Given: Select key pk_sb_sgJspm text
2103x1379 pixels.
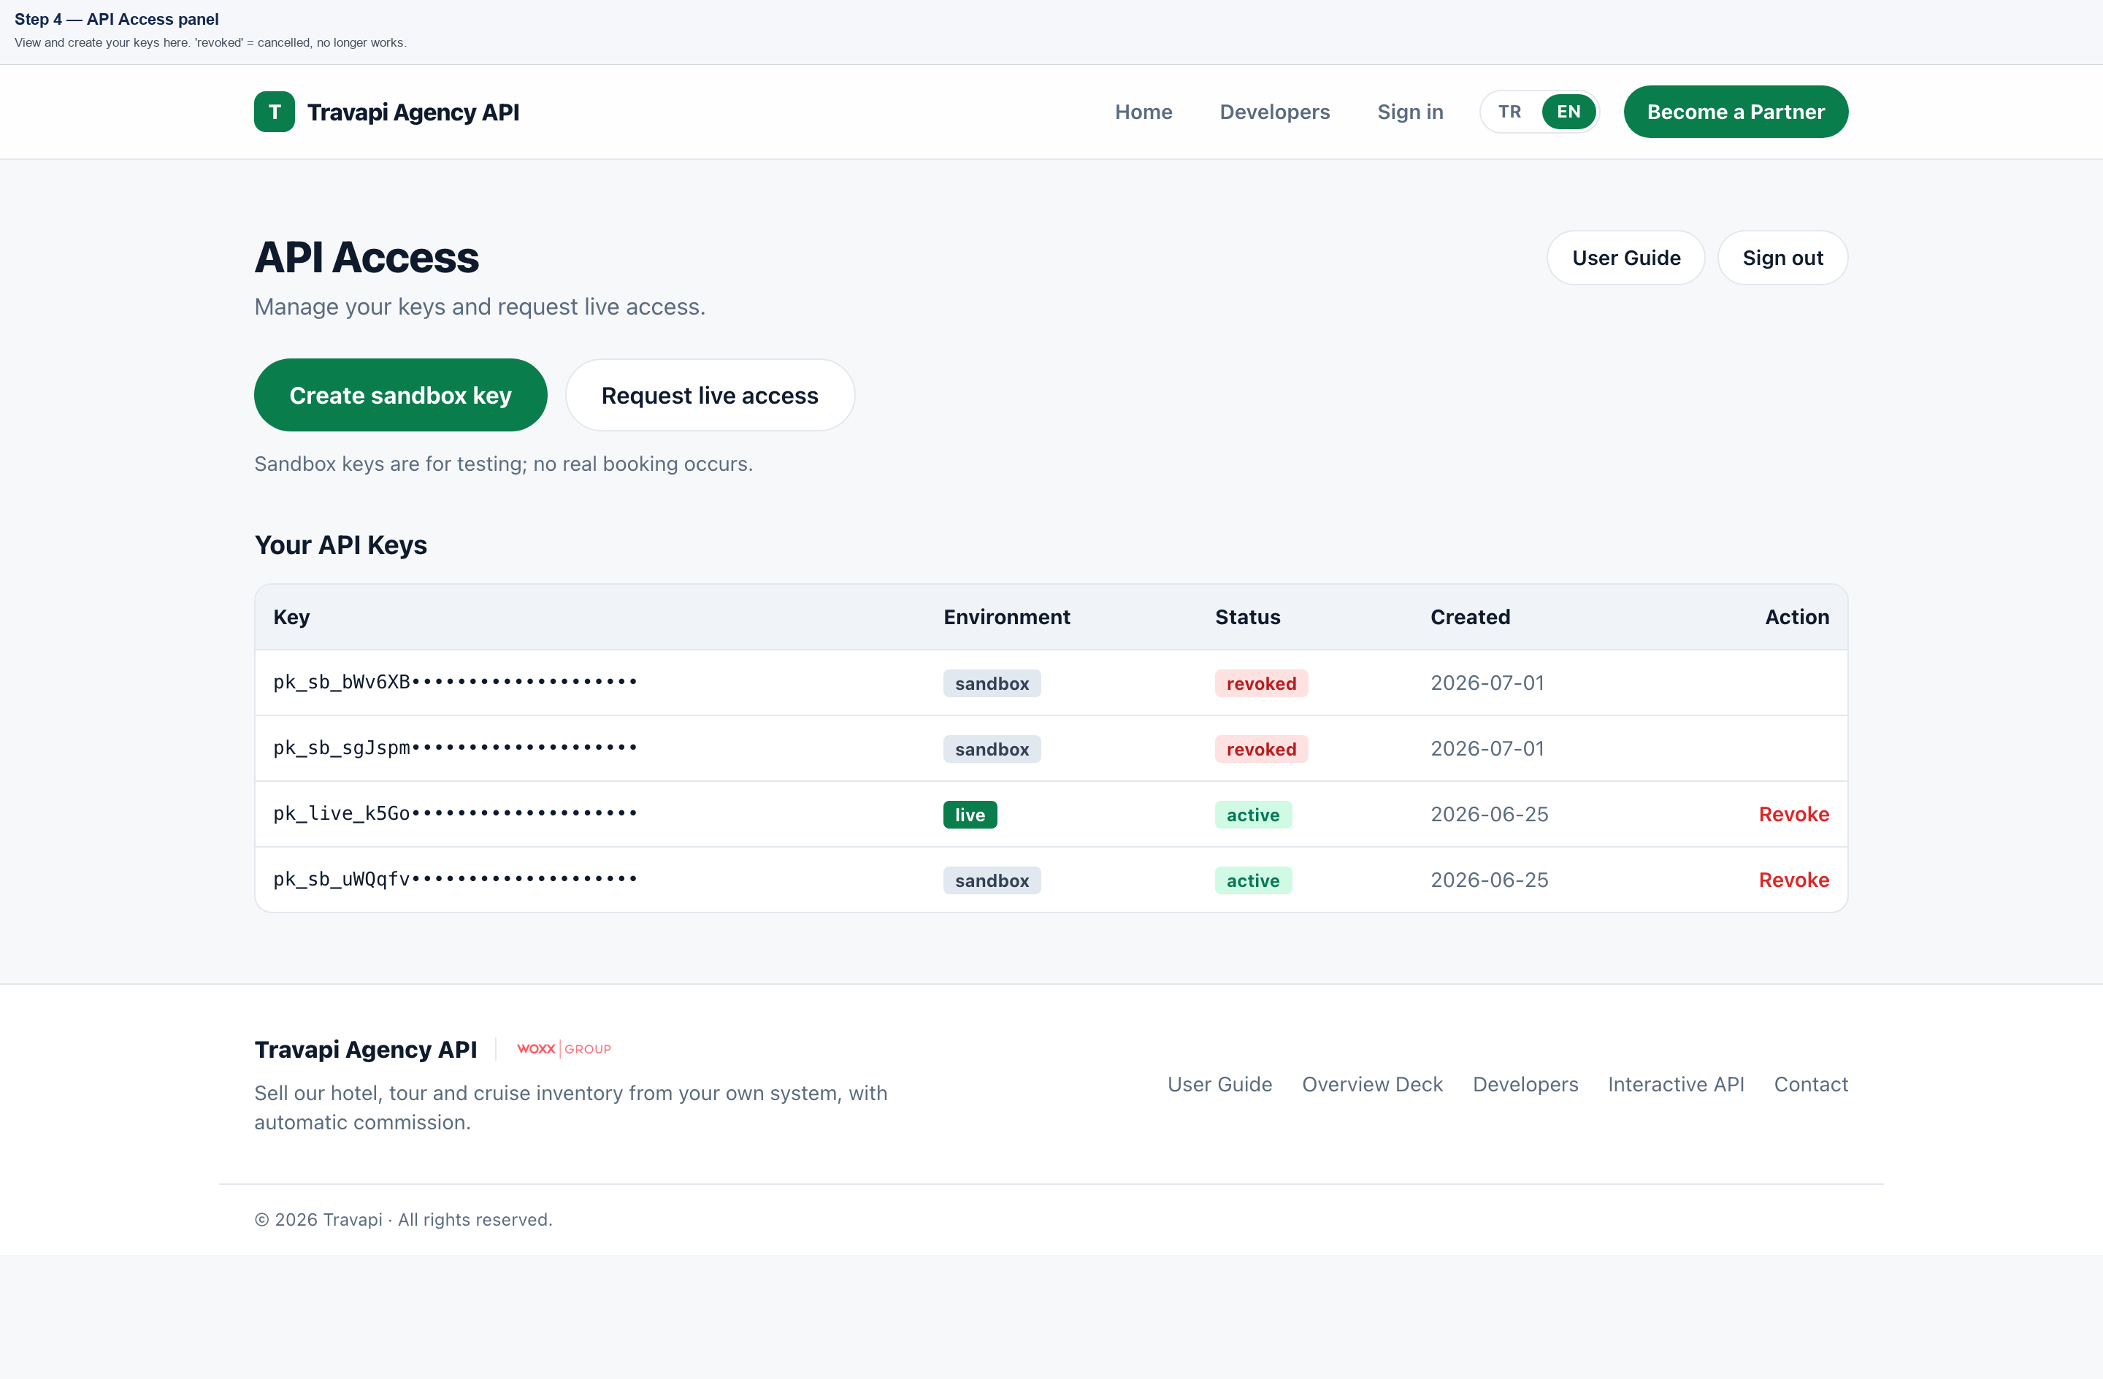Looking at the screenshot, I should point(455,748).
